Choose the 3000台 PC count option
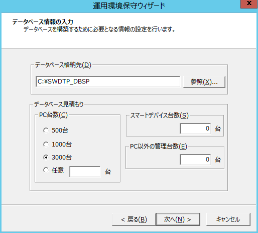 pos(46,157)
